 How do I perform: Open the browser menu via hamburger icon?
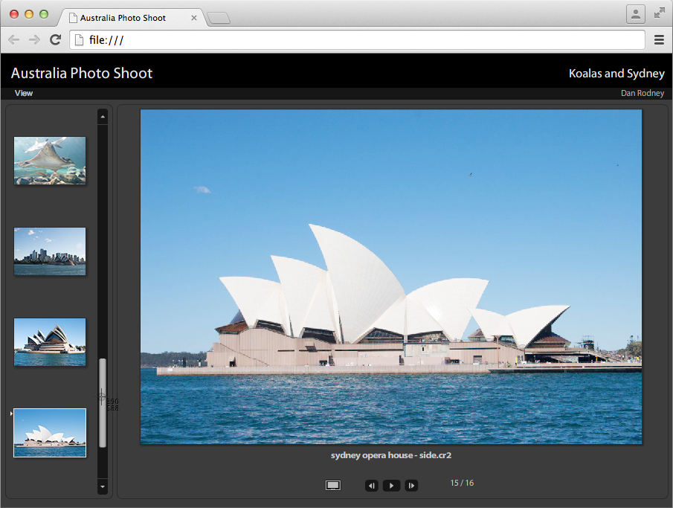659,39
